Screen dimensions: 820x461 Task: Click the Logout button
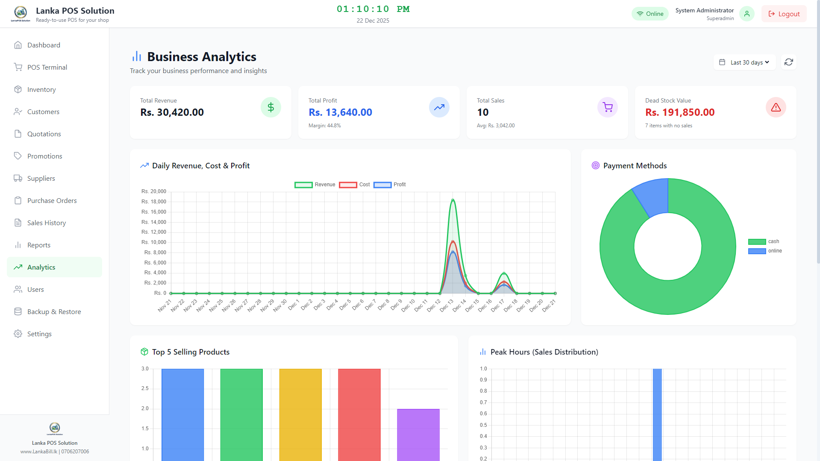pyautogui.click(x=784, y=14)
